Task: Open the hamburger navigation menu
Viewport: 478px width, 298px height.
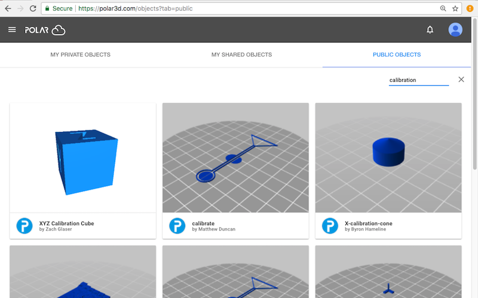Action: click(12, 29)
